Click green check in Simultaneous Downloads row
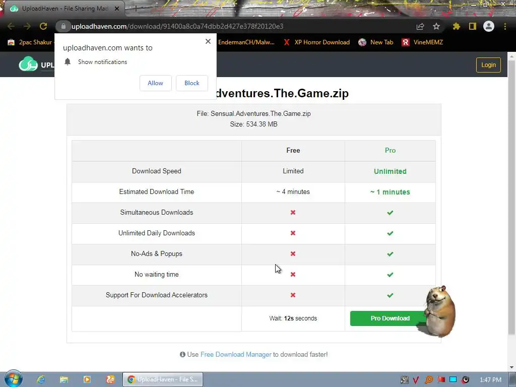This screenshot has width=516, height=387. point(391,213)
